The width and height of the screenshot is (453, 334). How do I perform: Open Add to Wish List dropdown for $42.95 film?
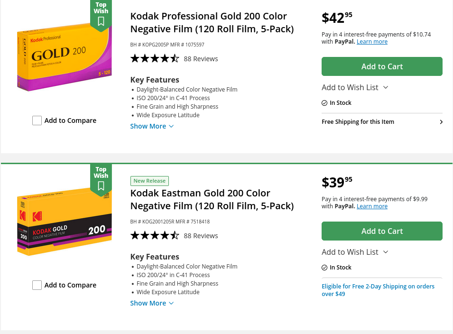point(355,87)
